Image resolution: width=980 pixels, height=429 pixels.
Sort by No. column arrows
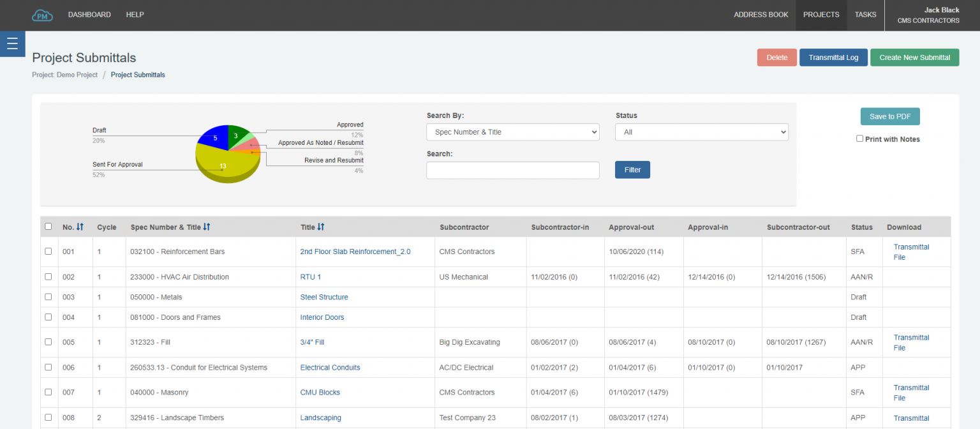click(x=80, y=227)
